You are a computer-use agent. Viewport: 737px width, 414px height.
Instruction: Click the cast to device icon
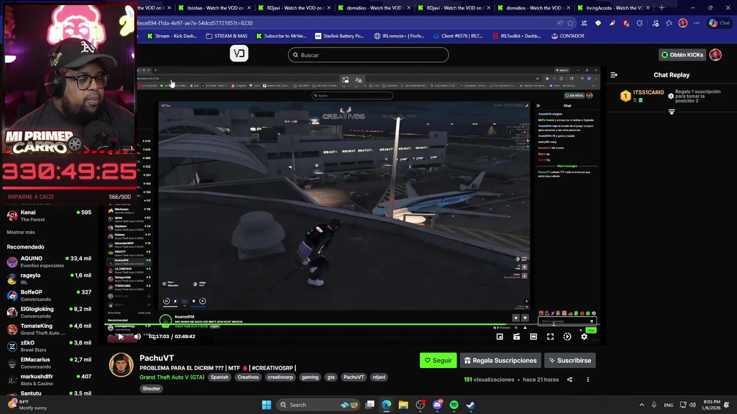pos(516,337)
